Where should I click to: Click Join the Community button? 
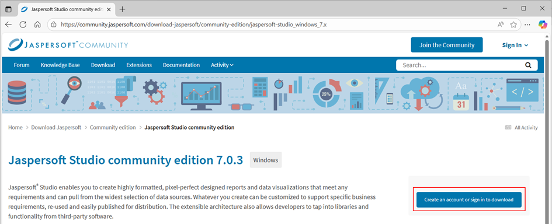point(447,45)
